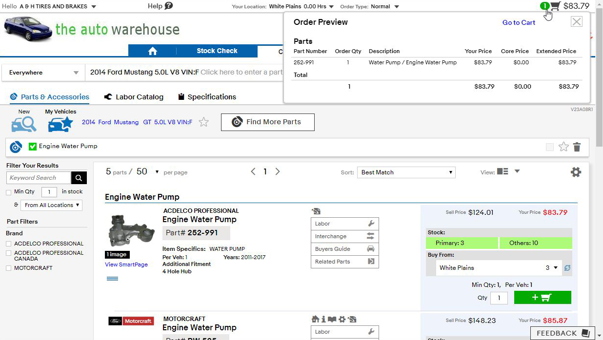Viewport: 603px width, 340px height.
Task: Open the Interchange button
Action: pos(344,236)
